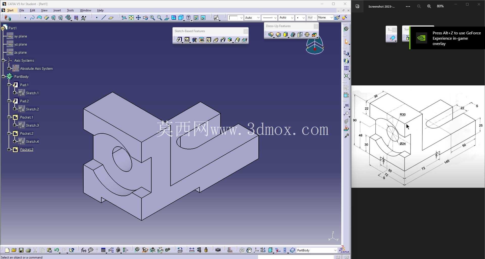Collapse the PartBody tree node

pyautogui.click(x=3, y=76)
